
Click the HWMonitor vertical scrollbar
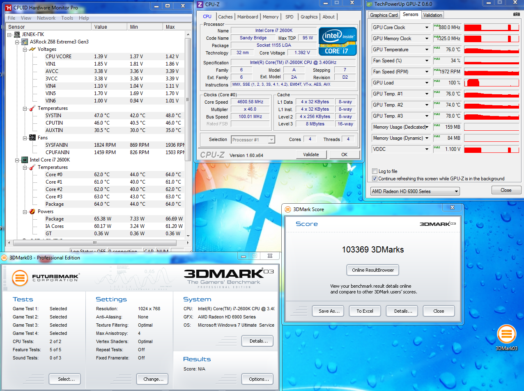[x=188, y=135]
